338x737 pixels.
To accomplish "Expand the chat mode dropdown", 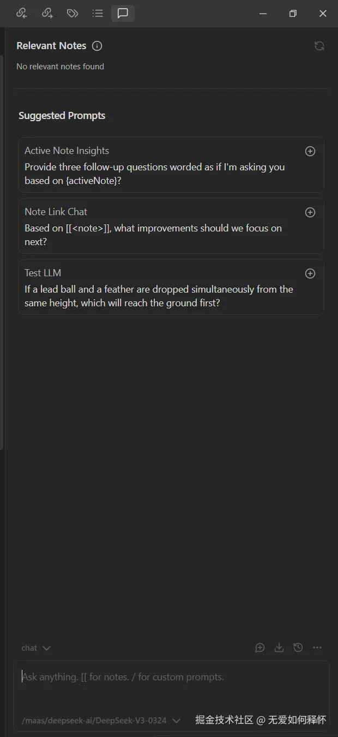I will coord(36,648).
